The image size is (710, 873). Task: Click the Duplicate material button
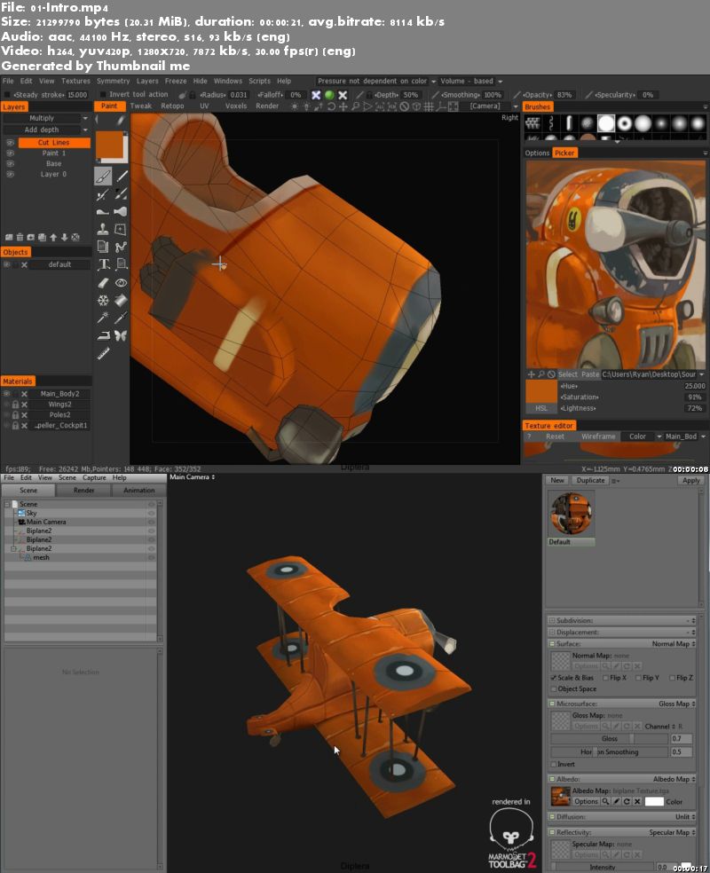pyautogui.click(x=590, y=481)
